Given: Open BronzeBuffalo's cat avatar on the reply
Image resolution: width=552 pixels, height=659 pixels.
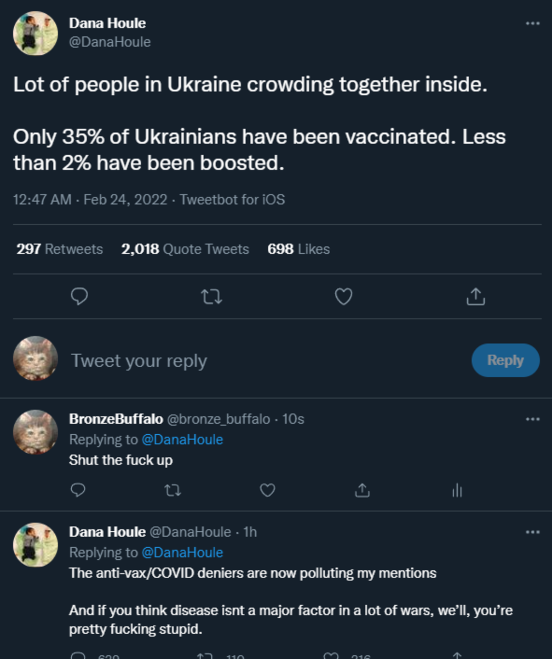Looking at the screenshot, I should pos(35,432).
